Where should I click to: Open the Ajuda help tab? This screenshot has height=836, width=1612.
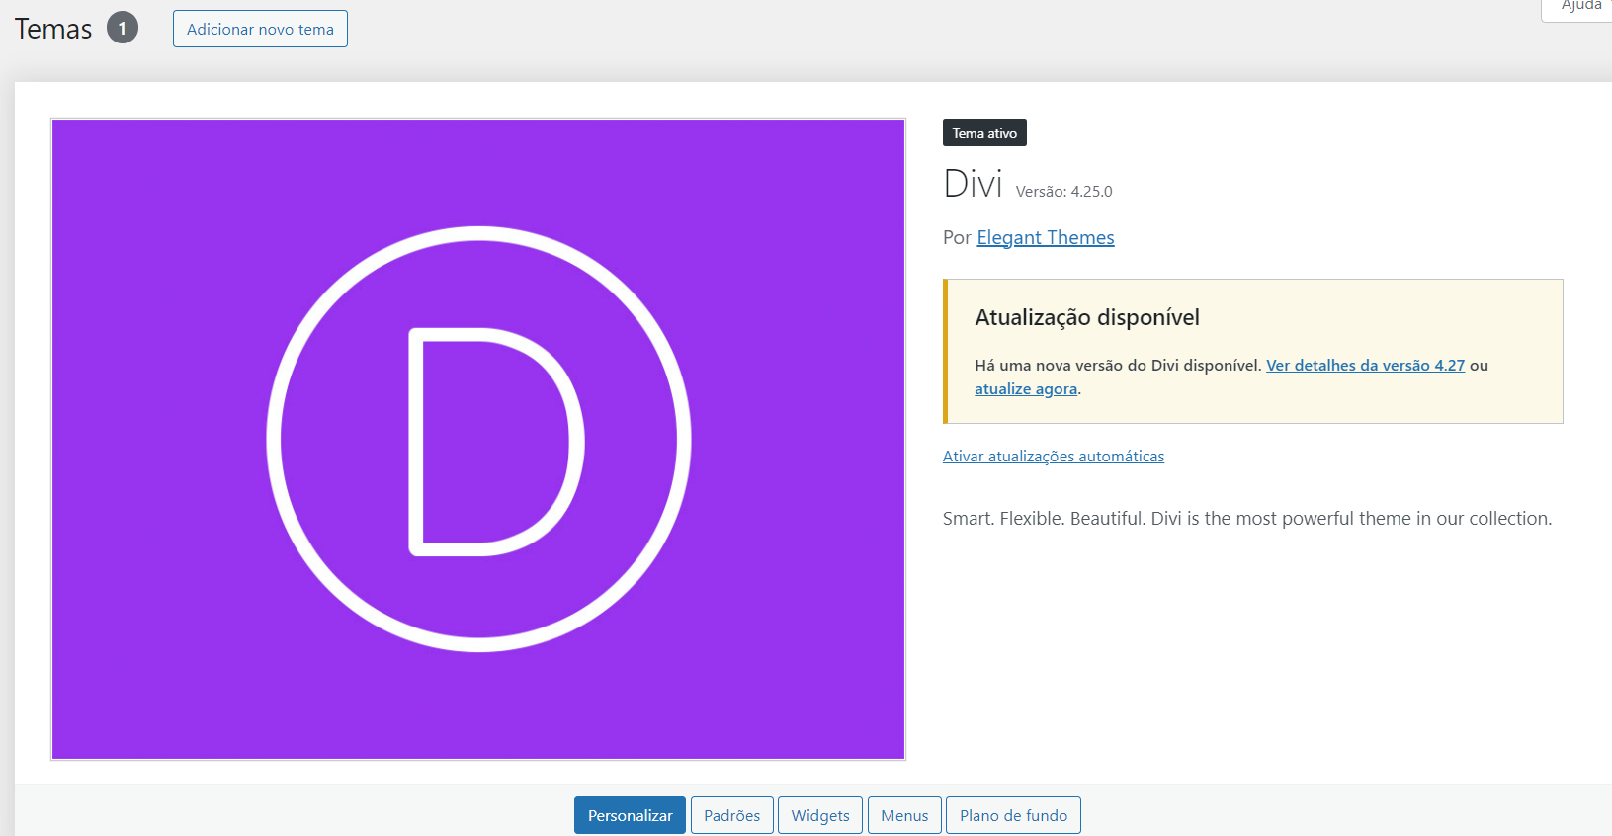[x=1578, y=8]
